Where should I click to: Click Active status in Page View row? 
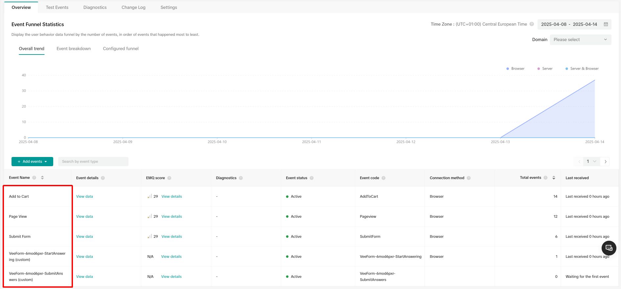pos(294,216)
